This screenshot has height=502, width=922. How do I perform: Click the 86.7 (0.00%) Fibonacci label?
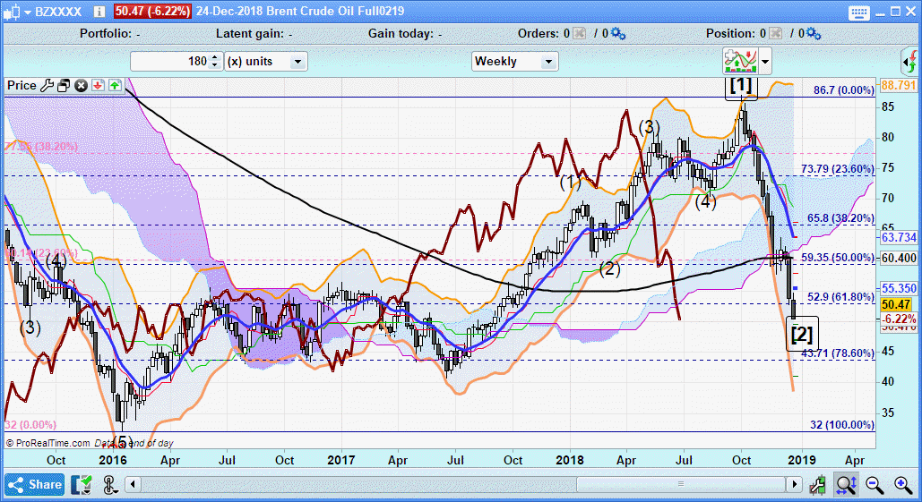pos(844,90)
